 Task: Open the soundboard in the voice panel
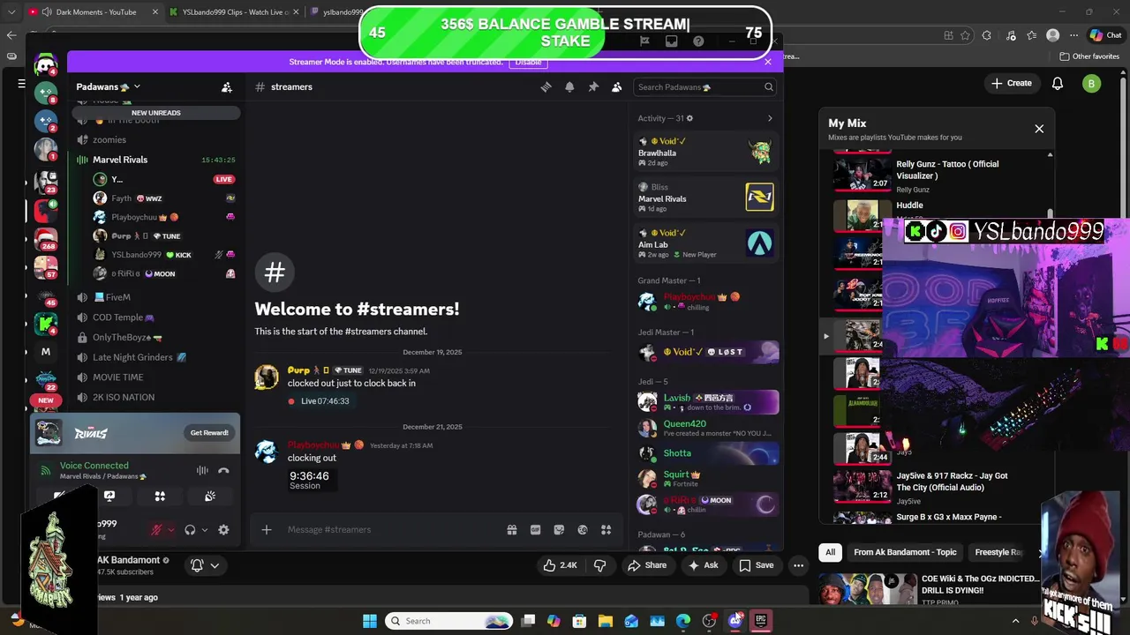click(210, 496)
